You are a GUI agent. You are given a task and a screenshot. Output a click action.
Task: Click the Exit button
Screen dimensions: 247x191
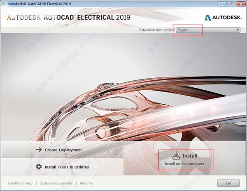[228, 183]
